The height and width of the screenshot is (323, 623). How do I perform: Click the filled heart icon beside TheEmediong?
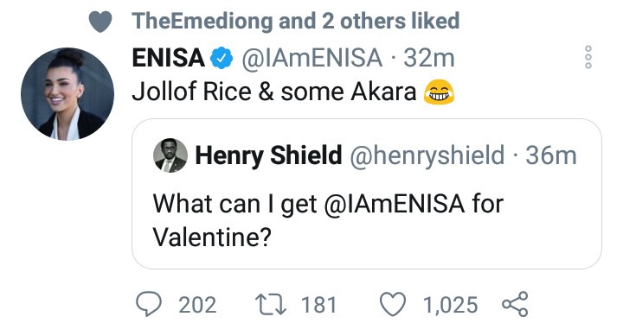point(100,22)
